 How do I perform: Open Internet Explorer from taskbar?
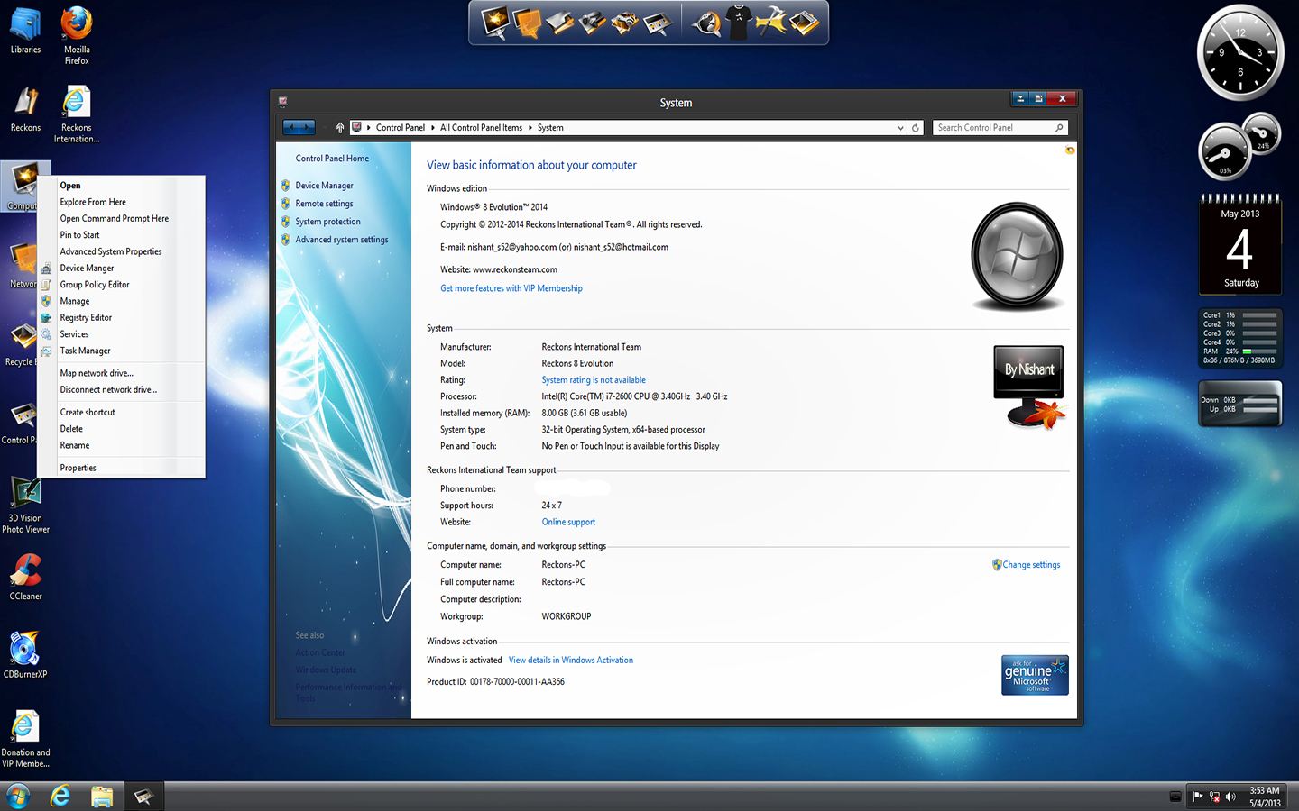pos(60,796)
